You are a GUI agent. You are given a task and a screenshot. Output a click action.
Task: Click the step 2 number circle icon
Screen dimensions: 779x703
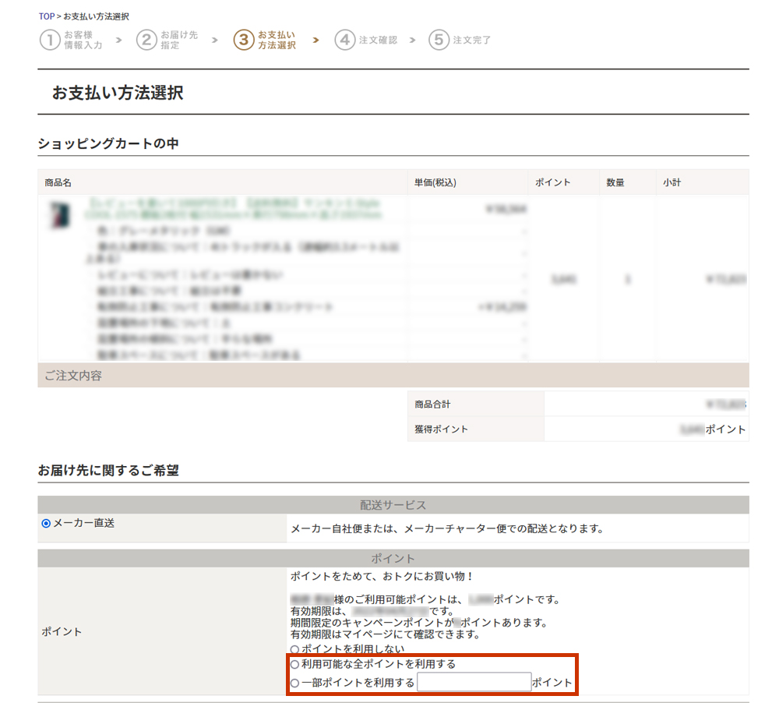tap(146, 40)
